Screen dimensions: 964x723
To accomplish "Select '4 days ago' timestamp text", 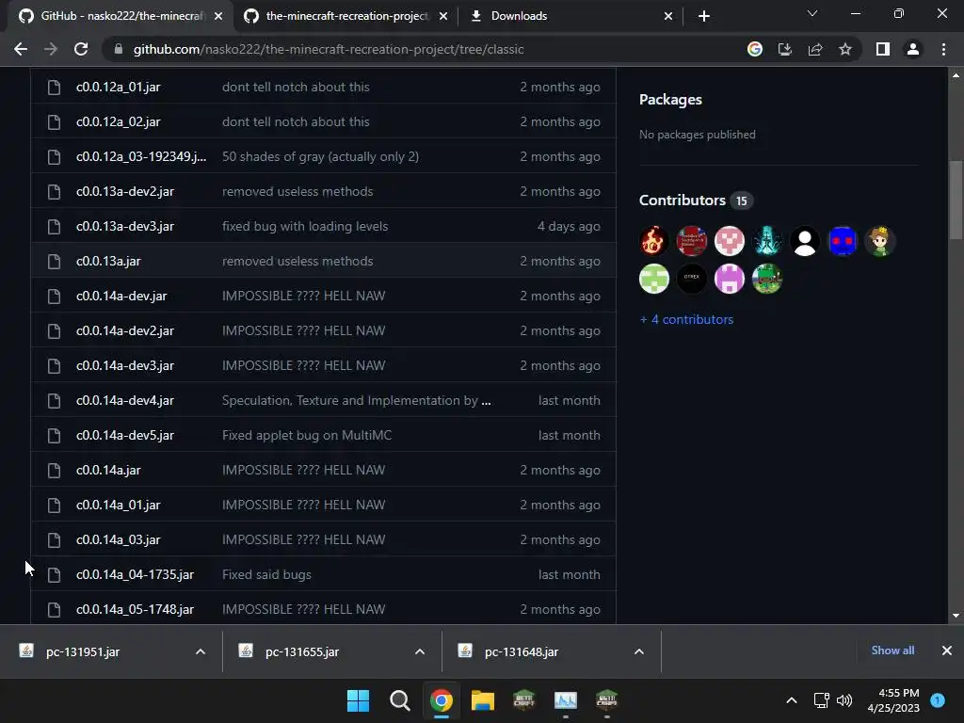I will (x=569, y=226).
